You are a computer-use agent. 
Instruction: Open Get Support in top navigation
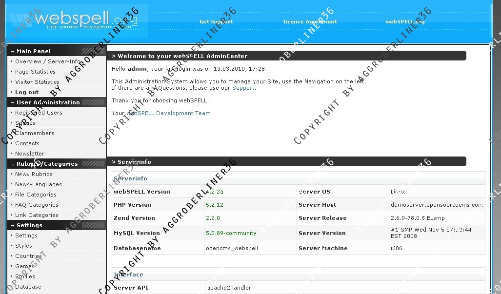pyautogui.click(x=216, y=22)
